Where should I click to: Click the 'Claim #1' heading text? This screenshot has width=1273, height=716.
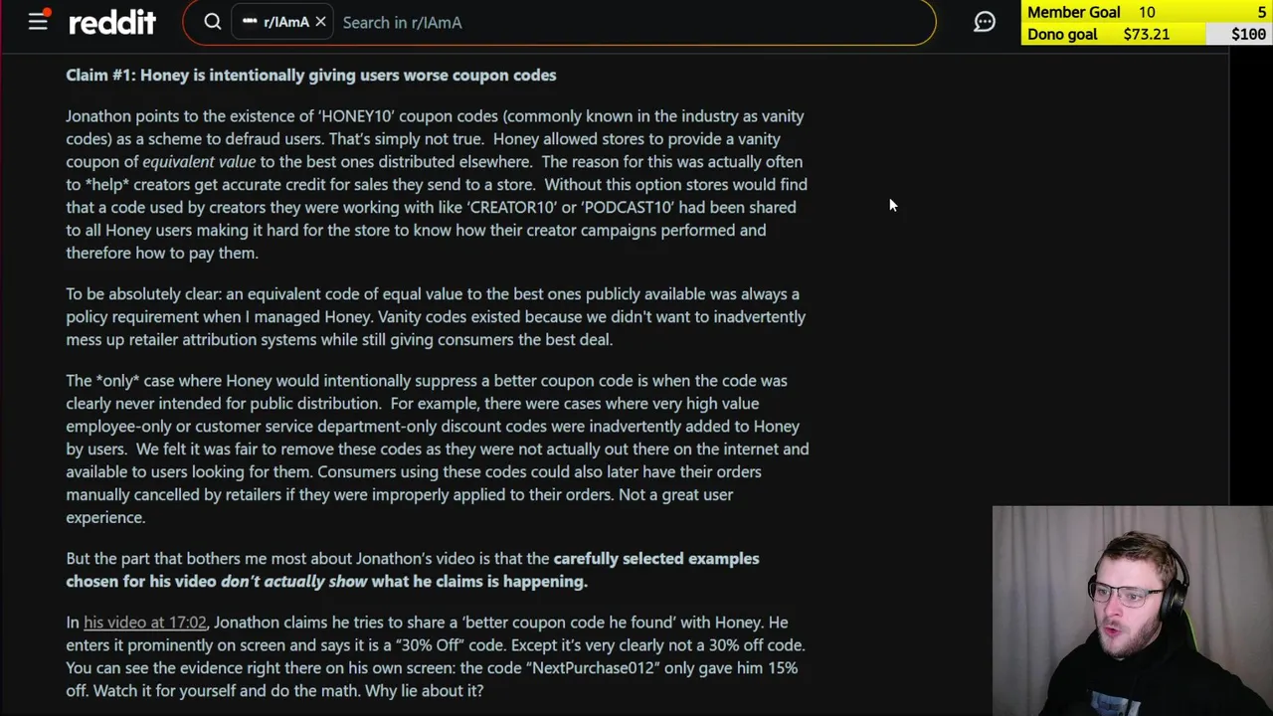[310, 76]
